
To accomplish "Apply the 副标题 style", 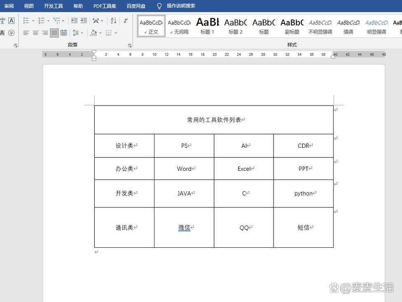I will point(292,26).
